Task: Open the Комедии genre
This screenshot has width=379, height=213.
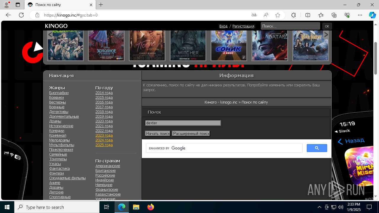Action: coord(57,131)
